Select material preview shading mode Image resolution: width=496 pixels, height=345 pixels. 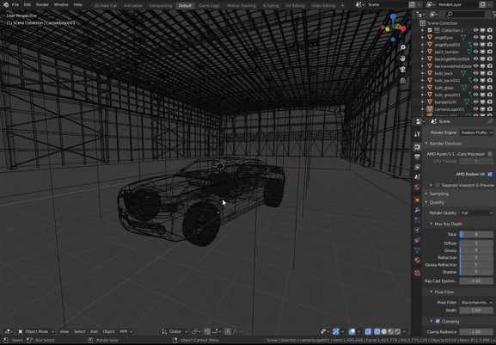click(390, 331)
